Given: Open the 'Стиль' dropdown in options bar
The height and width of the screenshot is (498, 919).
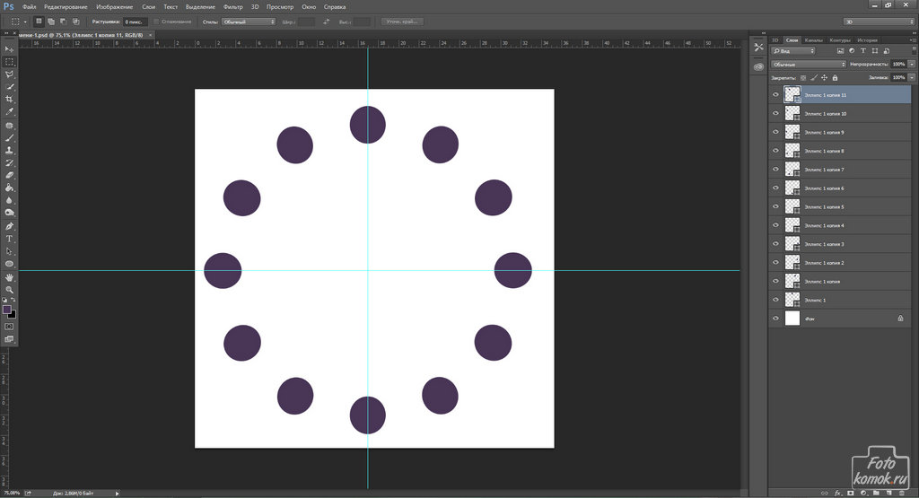Looking at the screenshot, I should point(247,21).
